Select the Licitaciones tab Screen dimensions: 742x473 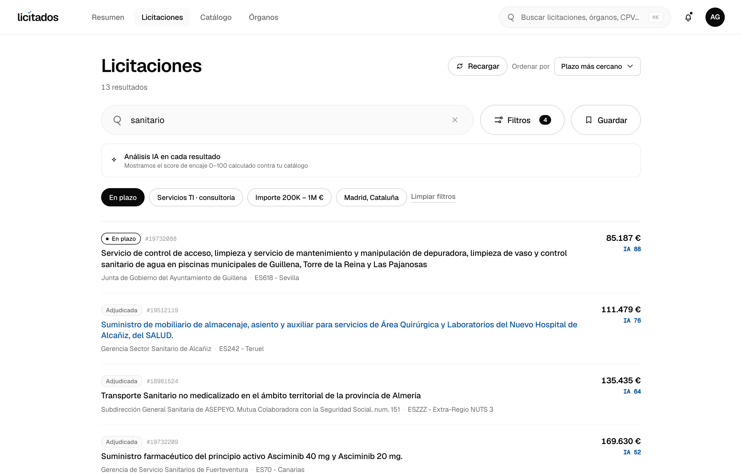click(162, 17)
